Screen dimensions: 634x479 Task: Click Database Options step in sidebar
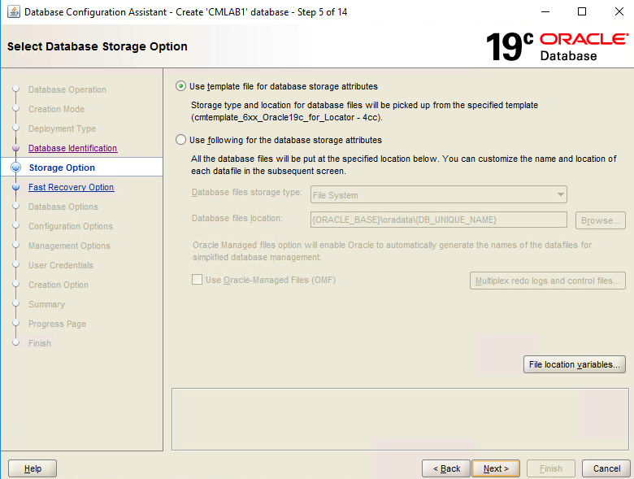coord(63,207)
